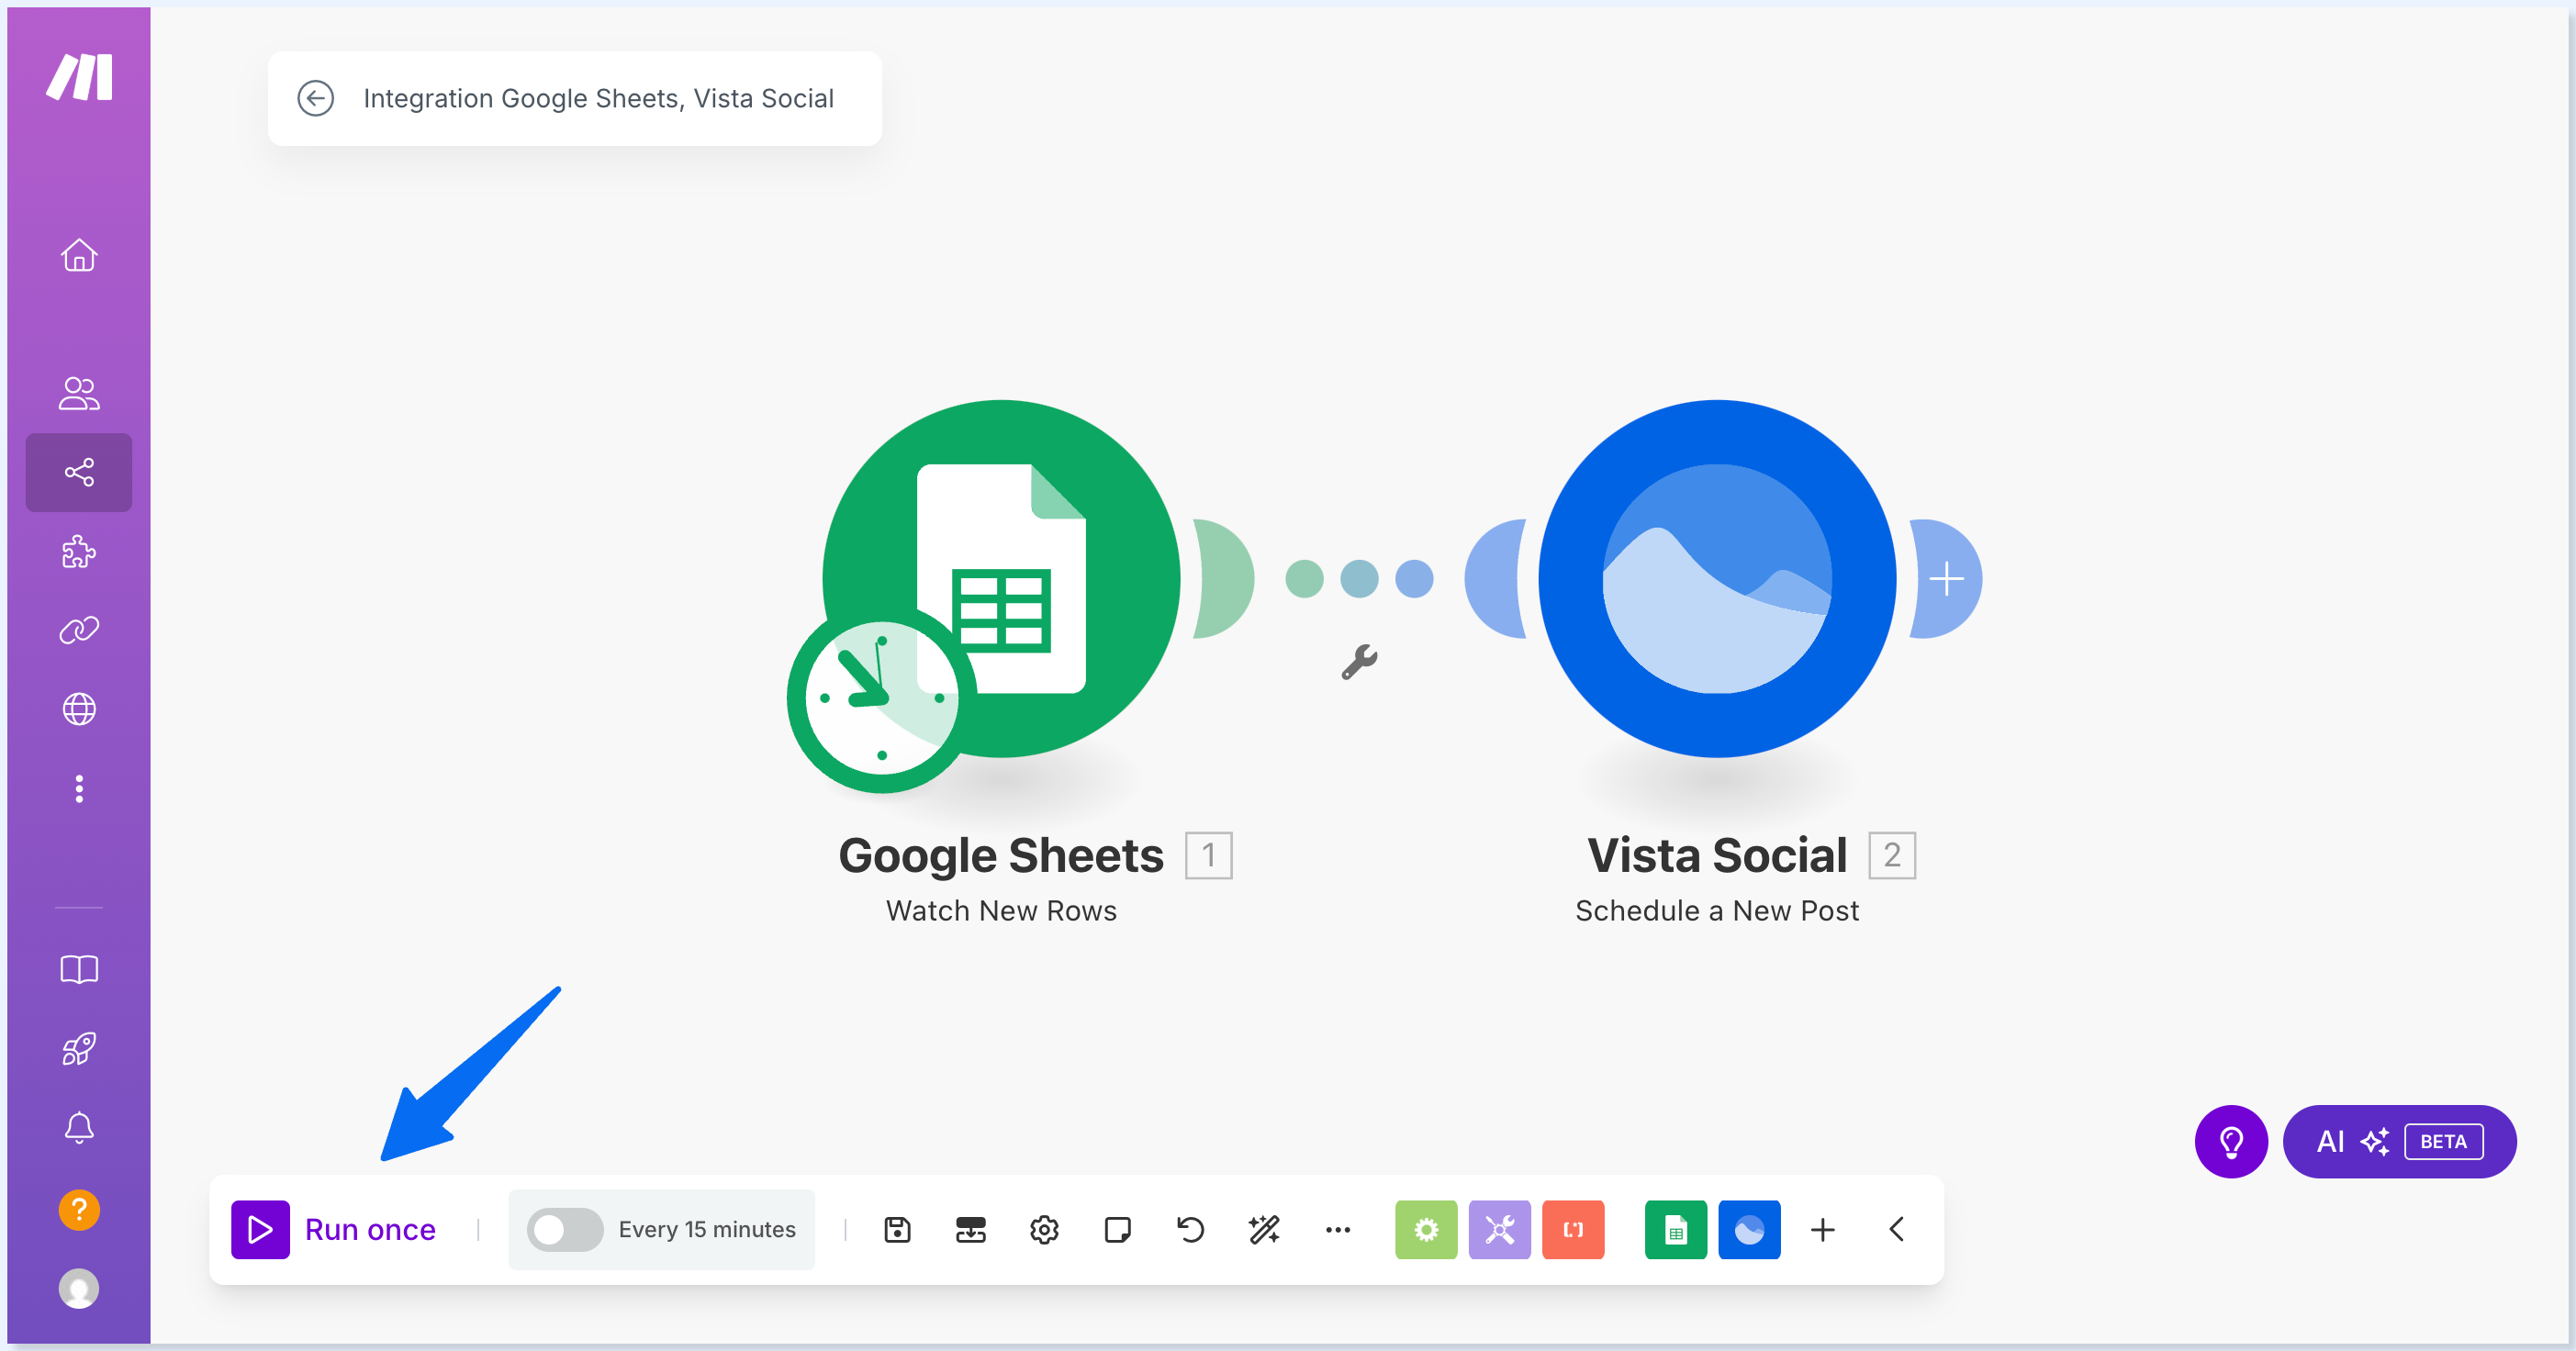
Task: Open the lightbulb explain-flow button
Action: coord(2231,1141)
